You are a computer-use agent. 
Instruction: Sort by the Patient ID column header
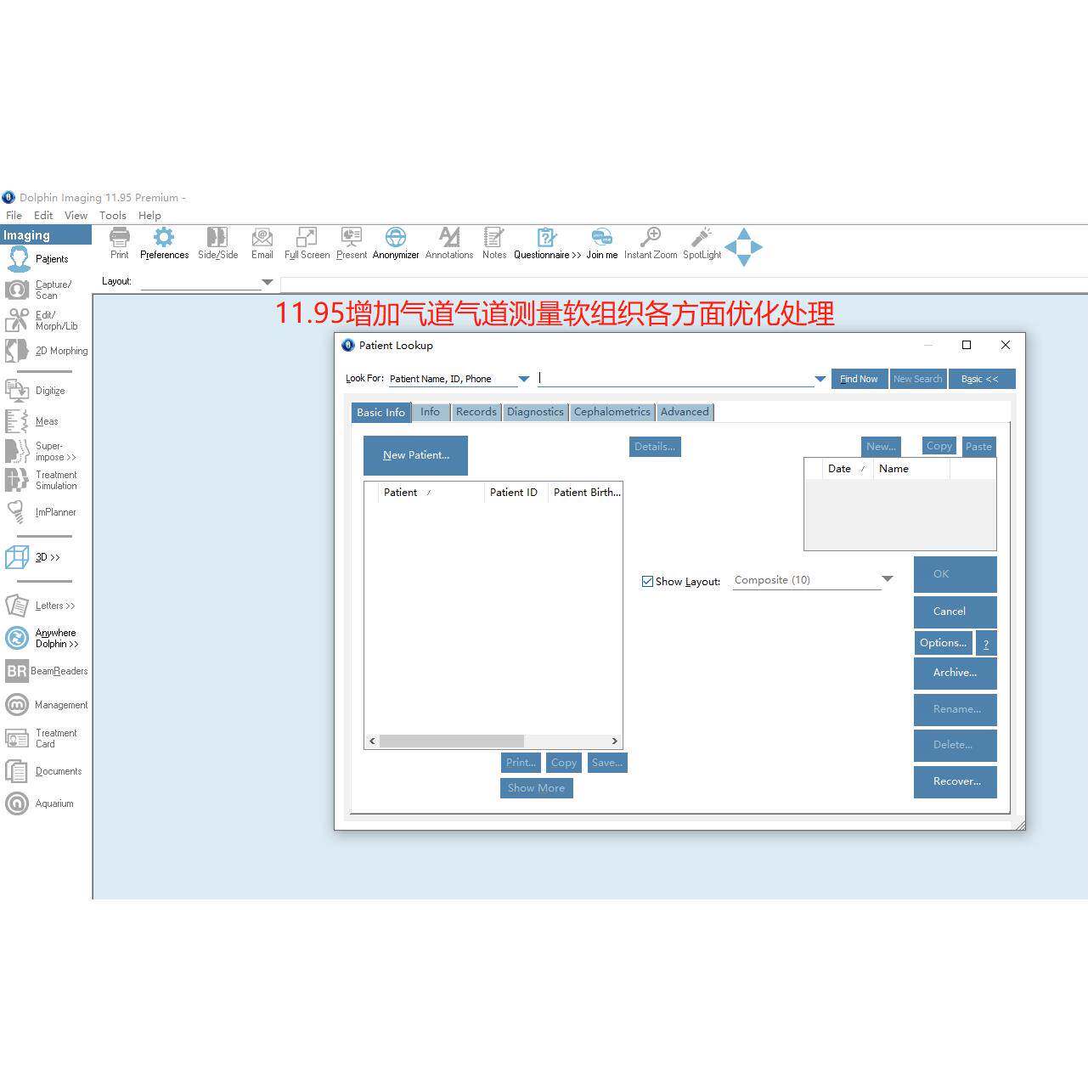click(516, 493)
